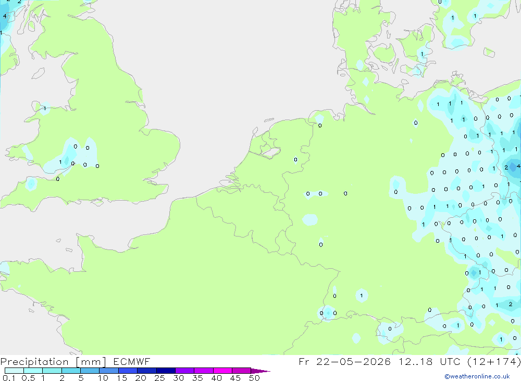Click the "40" legend scale label
Viewport: 521px width, 381px height.
[x=217, y=378]
